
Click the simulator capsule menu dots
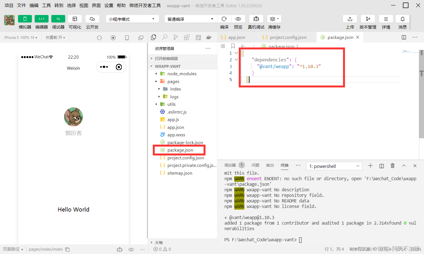click(x=104, y=67)
